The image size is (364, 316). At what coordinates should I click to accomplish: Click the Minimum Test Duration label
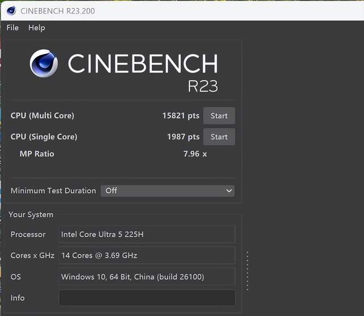[x=53, y=191]
